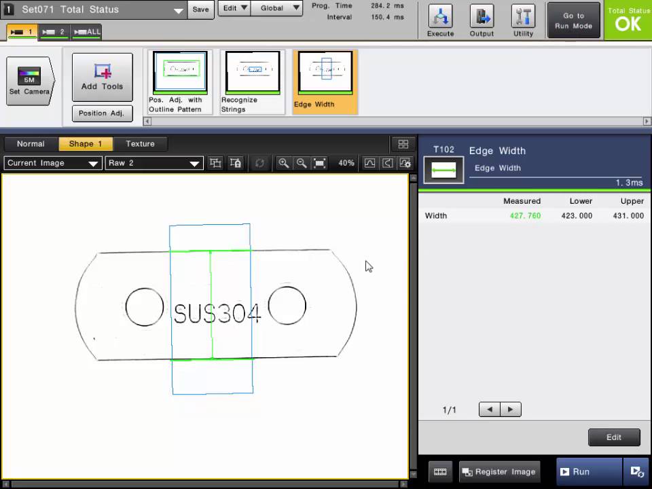Click the image view vertical scrollbar

click(x=413, y=327)
